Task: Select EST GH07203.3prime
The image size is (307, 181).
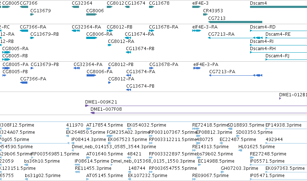Action: point(240,168)
